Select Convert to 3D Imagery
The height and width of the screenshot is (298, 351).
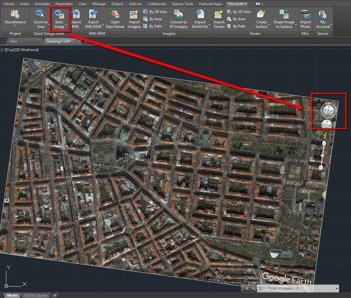pyautogui.click(x=178, y=19)
